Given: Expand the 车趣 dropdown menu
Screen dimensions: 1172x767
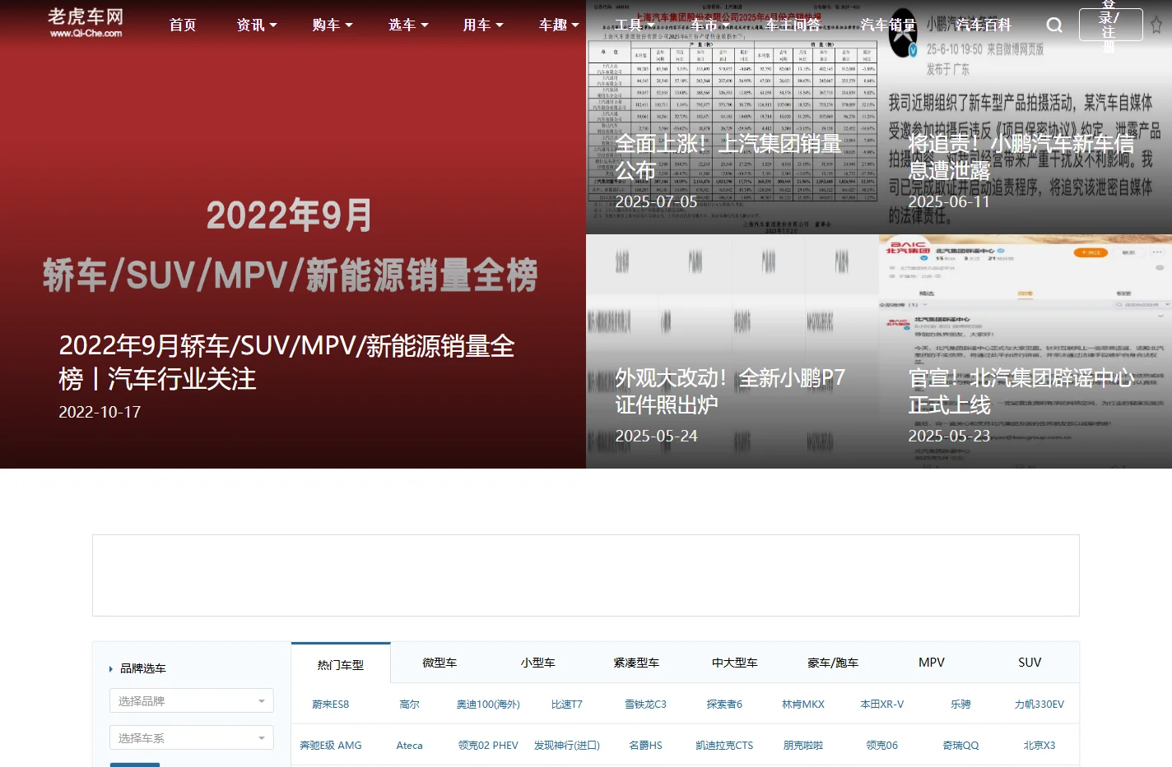Looking at the screenshot, I should [559, 25].
